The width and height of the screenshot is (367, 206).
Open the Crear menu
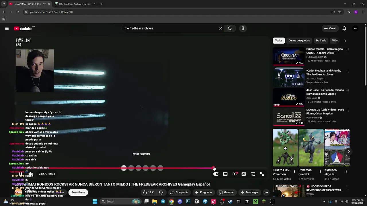pyautogui.click(x=330, y=28)
